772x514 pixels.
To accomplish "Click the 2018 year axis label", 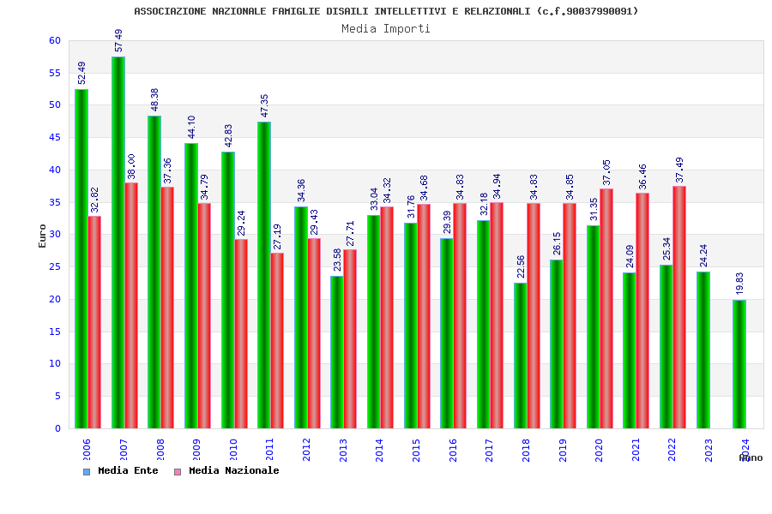I will point(527,450).
